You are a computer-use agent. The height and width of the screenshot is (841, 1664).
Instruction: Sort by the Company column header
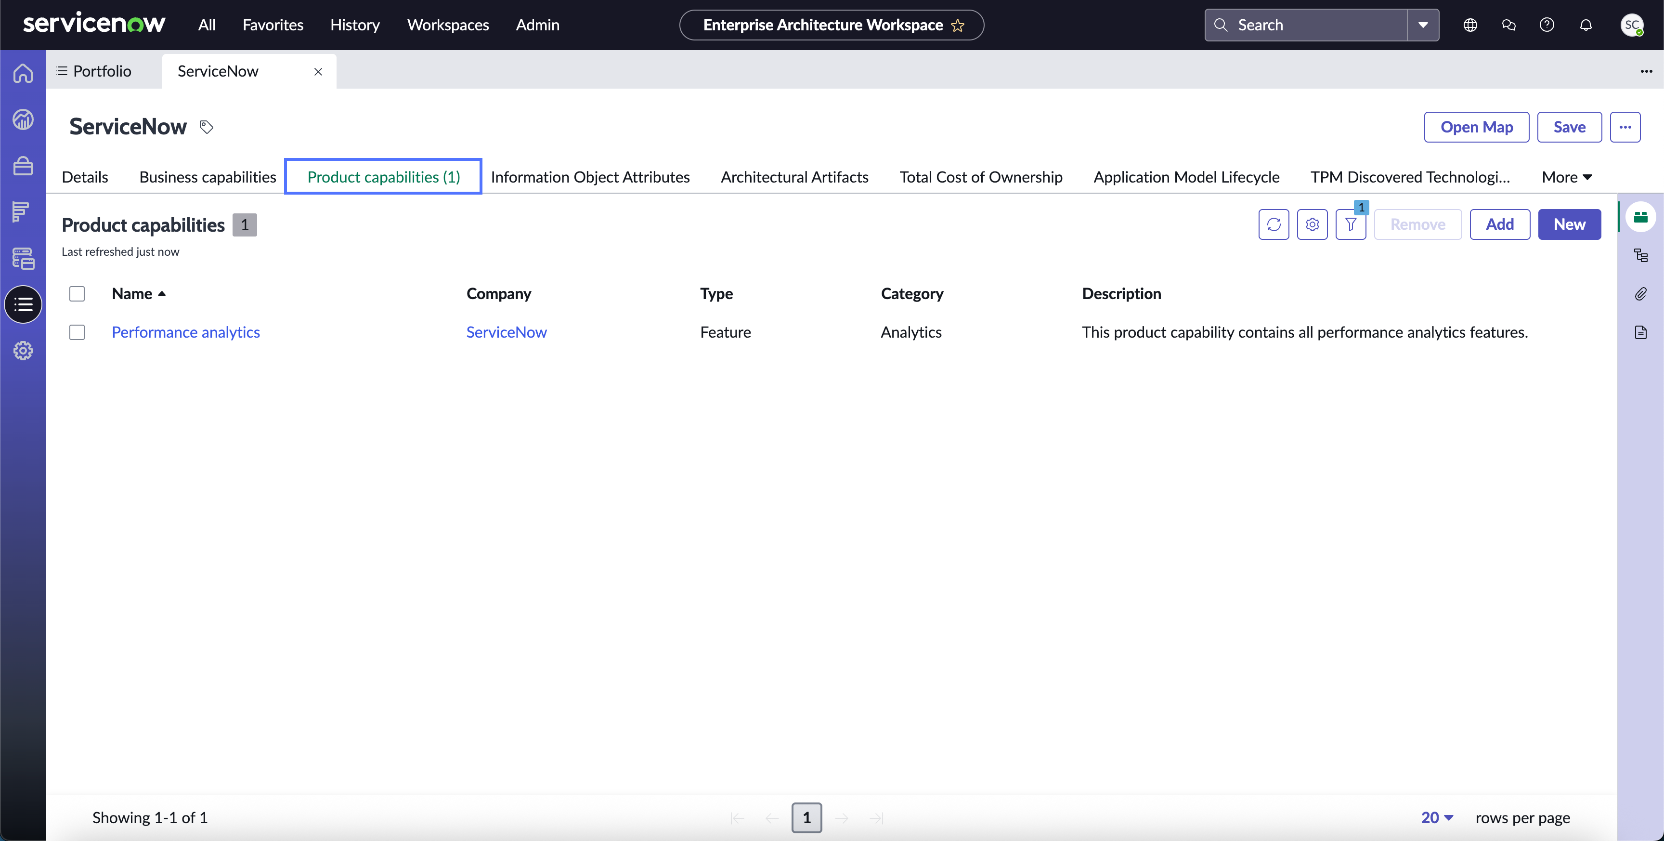point(499,293)
